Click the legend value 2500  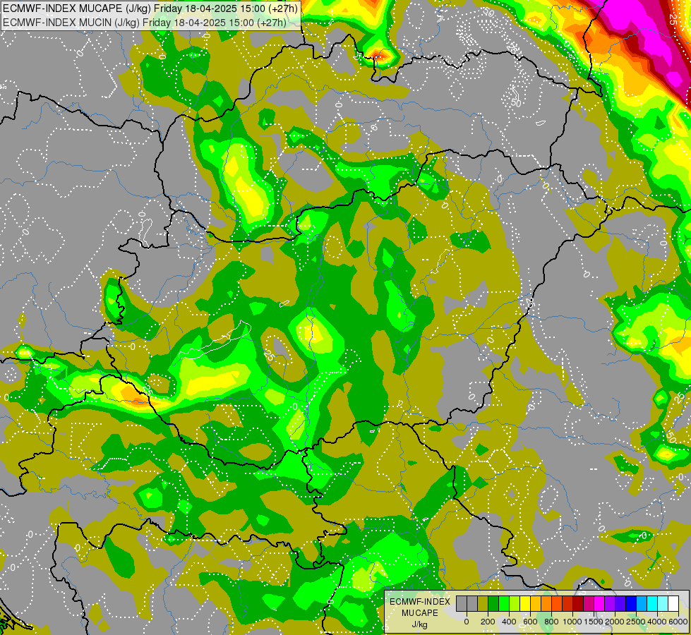636,622
